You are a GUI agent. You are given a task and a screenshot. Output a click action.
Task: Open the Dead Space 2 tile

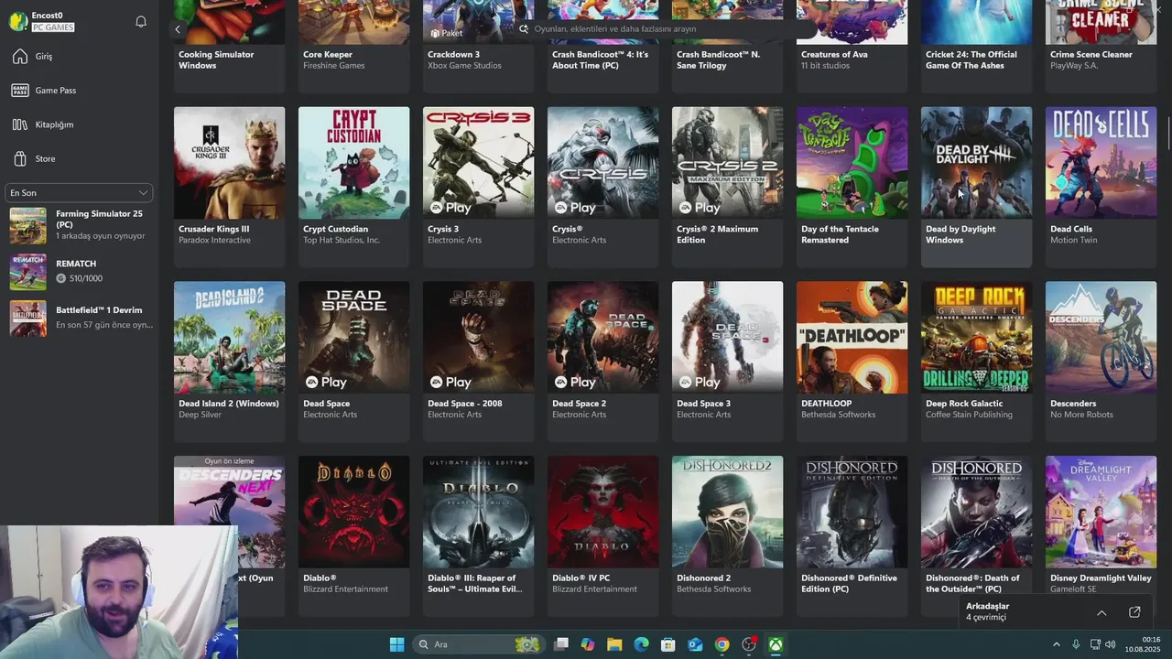coord(602,362)
